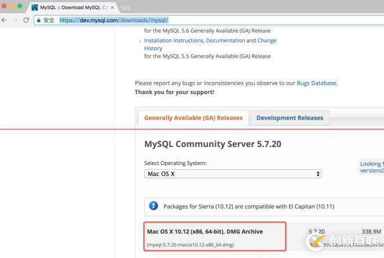384x258 pixels.
Task: Open a new tab button
Action: coord(126,8)
